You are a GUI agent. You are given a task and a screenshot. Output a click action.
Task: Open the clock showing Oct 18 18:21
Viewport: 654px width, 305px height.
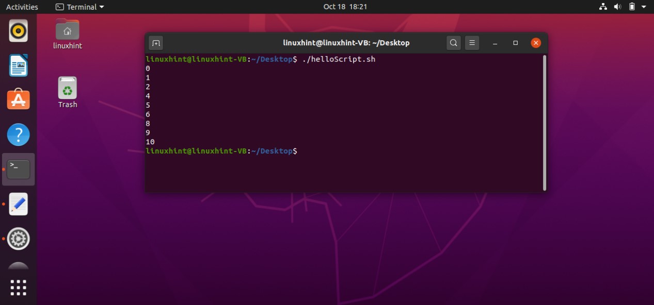coord(345,7)
